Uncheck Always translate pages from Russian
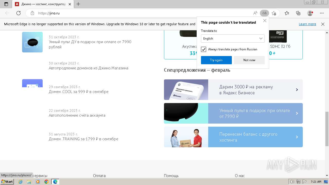329x185 pixels. pos(204,49)
